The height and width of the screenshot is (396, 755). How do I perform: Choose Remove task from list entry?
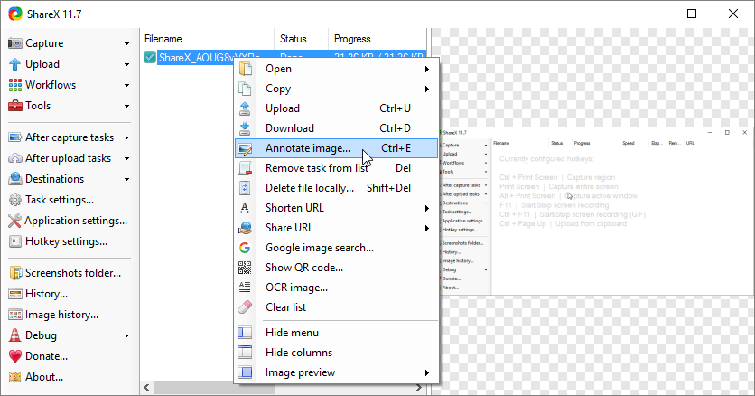pos(336,168)
